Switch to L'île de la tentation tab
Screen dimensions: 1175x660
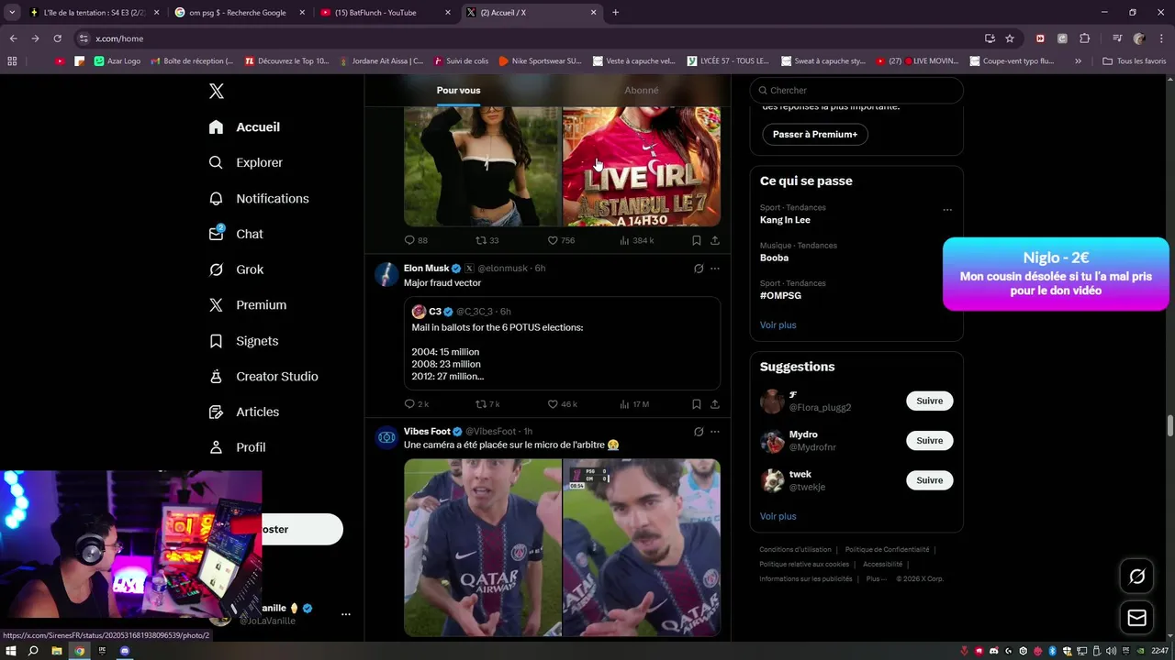click(94, 13)
